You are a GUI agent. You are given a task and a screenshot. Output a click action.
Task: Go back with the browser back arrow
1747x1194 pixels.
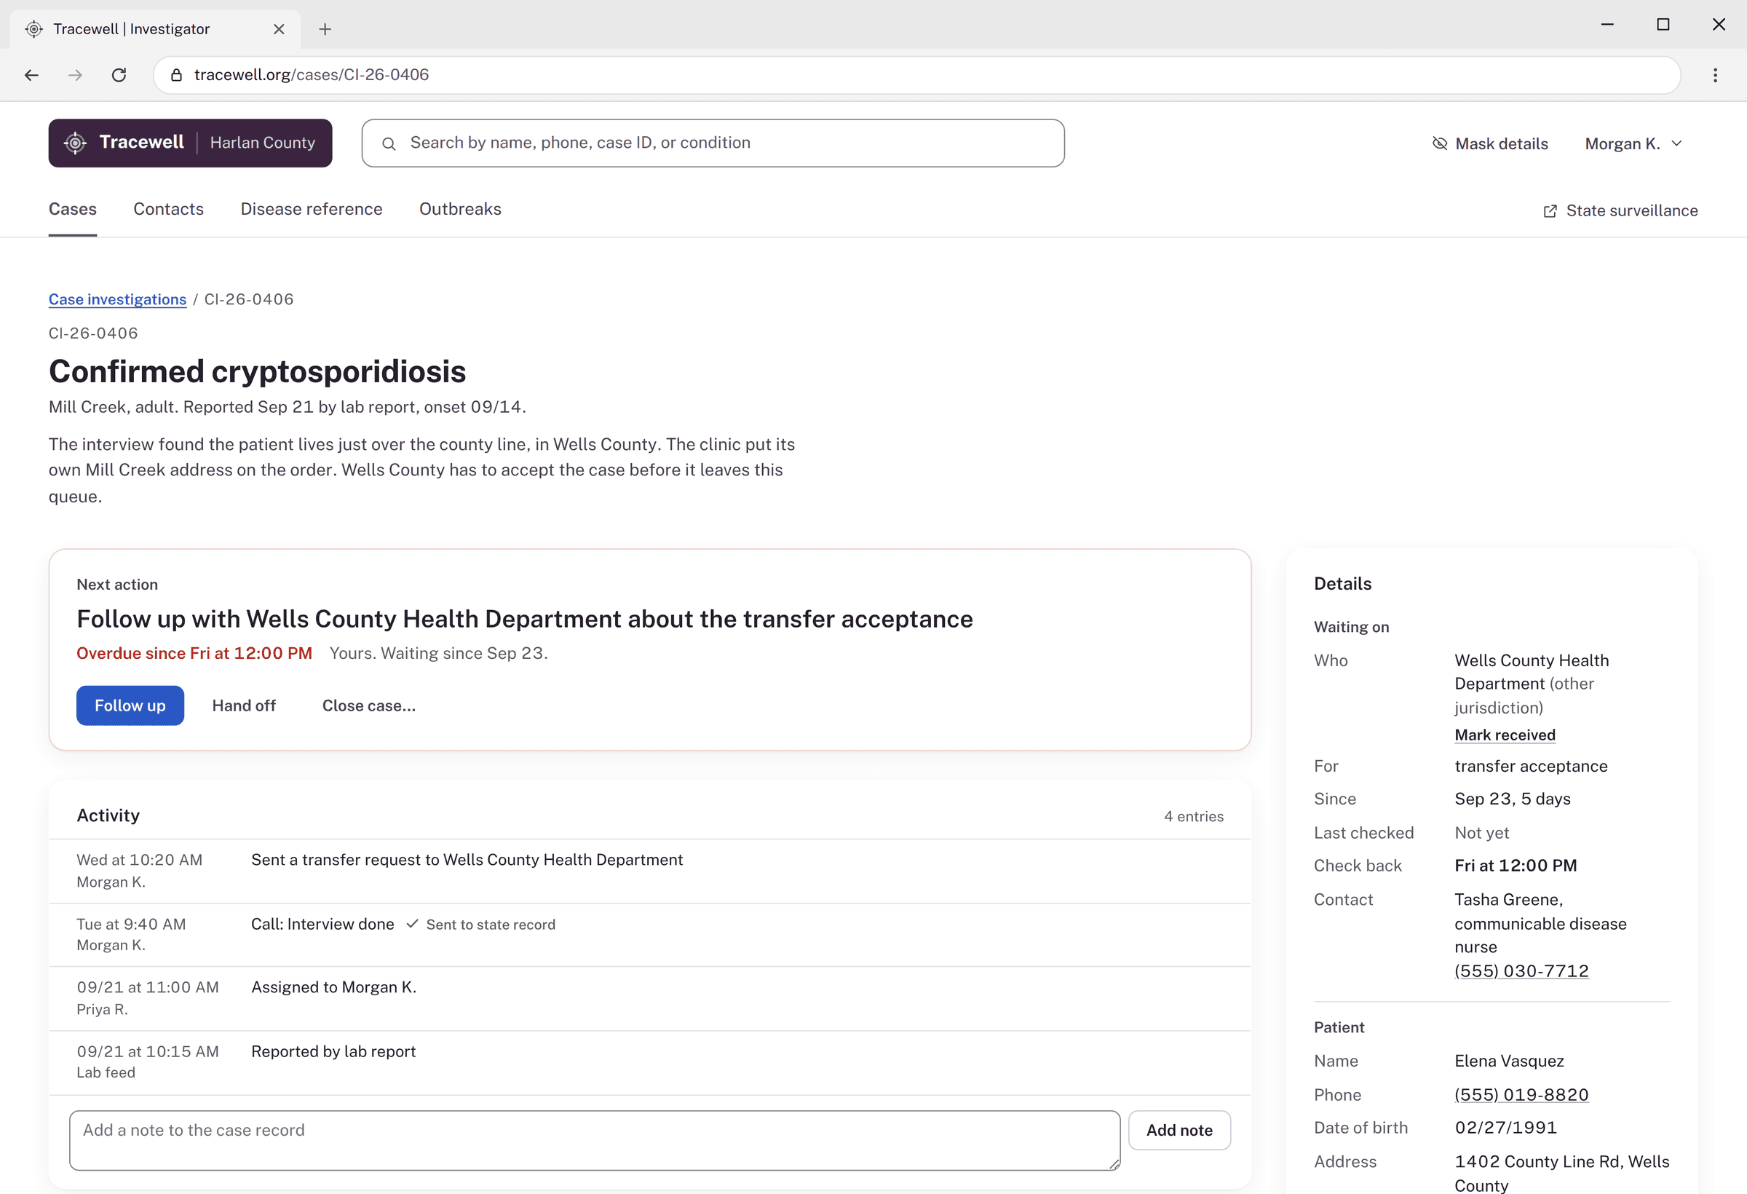pyautogui.click(x=31, y=75)
